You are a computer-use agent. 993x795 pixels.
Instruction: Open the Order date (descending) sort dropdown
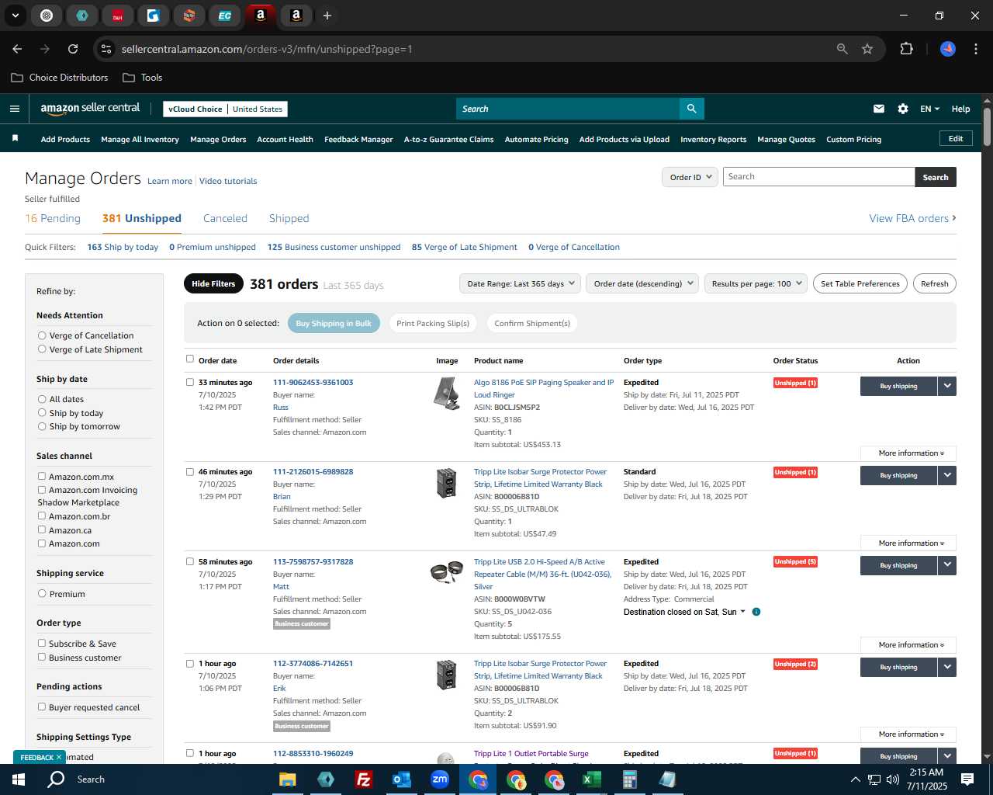tap(642, 283)
